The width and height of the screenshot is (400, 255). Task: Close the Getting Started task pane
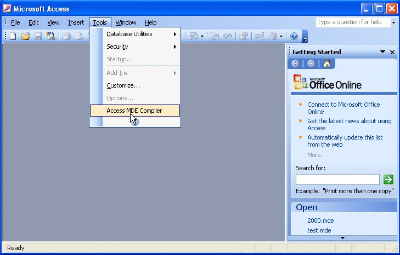coord(392,52)
